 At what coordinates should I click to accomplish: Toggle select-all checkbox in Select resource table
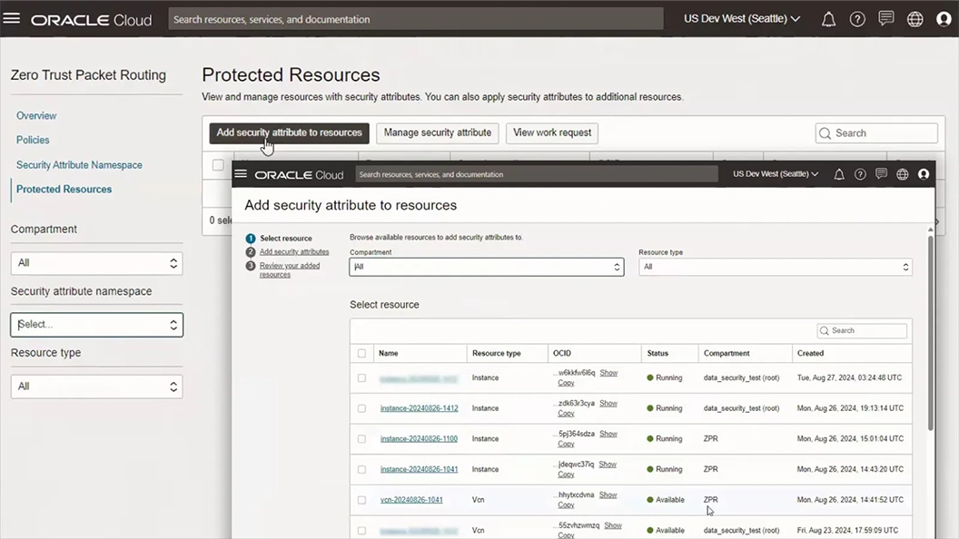coord(362,353)
